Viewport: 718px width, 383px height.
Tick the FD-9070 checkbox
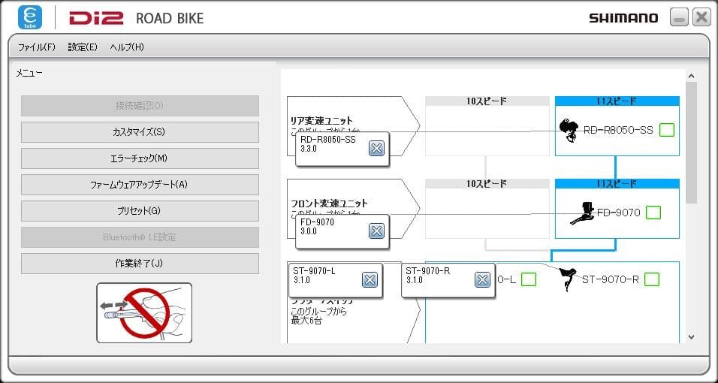point(653,213)
